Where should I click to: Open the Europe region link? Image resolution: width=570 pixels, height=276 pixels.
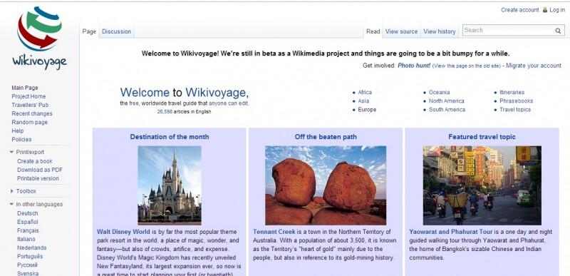pyautogui.click(x=367, y=109)
